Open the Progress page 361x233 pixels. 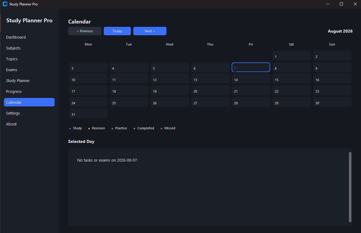pos(29,92)
